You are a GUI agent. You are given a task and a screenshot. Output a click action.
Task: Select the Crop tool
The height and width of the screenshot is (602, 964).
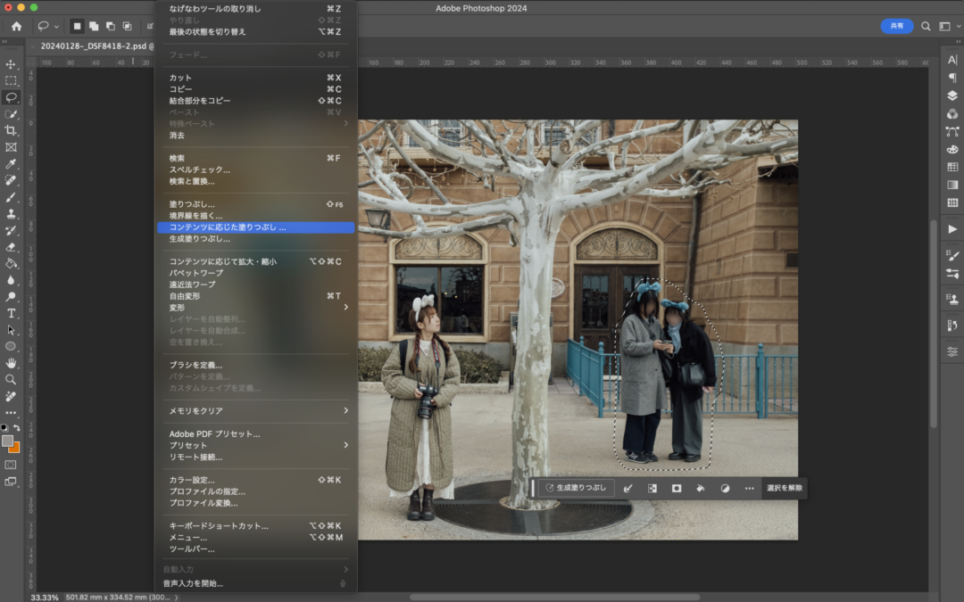[12, 130]
